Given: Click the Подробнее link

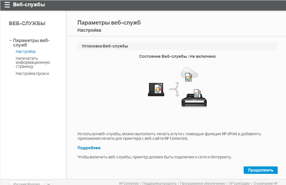Looking at the screenshot, I should [x=89, y=148].
